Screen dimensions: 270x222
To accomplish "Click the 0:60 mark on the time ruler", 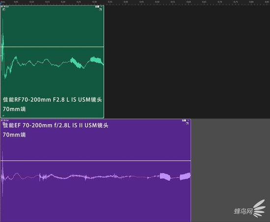I will [189, 2].
